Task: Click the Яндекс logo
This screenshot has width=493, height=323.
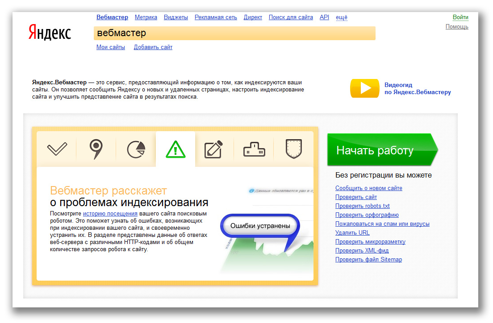Action: click(x=50, y=32)
